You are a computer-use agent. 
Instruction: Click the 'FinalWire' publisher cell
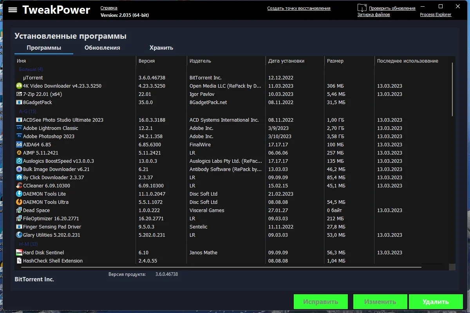point(200,144)
